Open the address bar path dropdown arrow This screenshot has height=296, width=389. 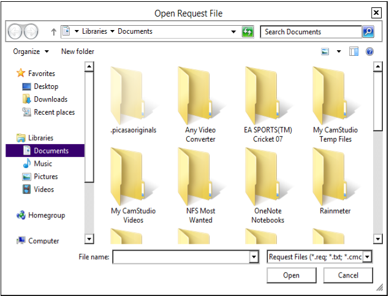(233, 31)
